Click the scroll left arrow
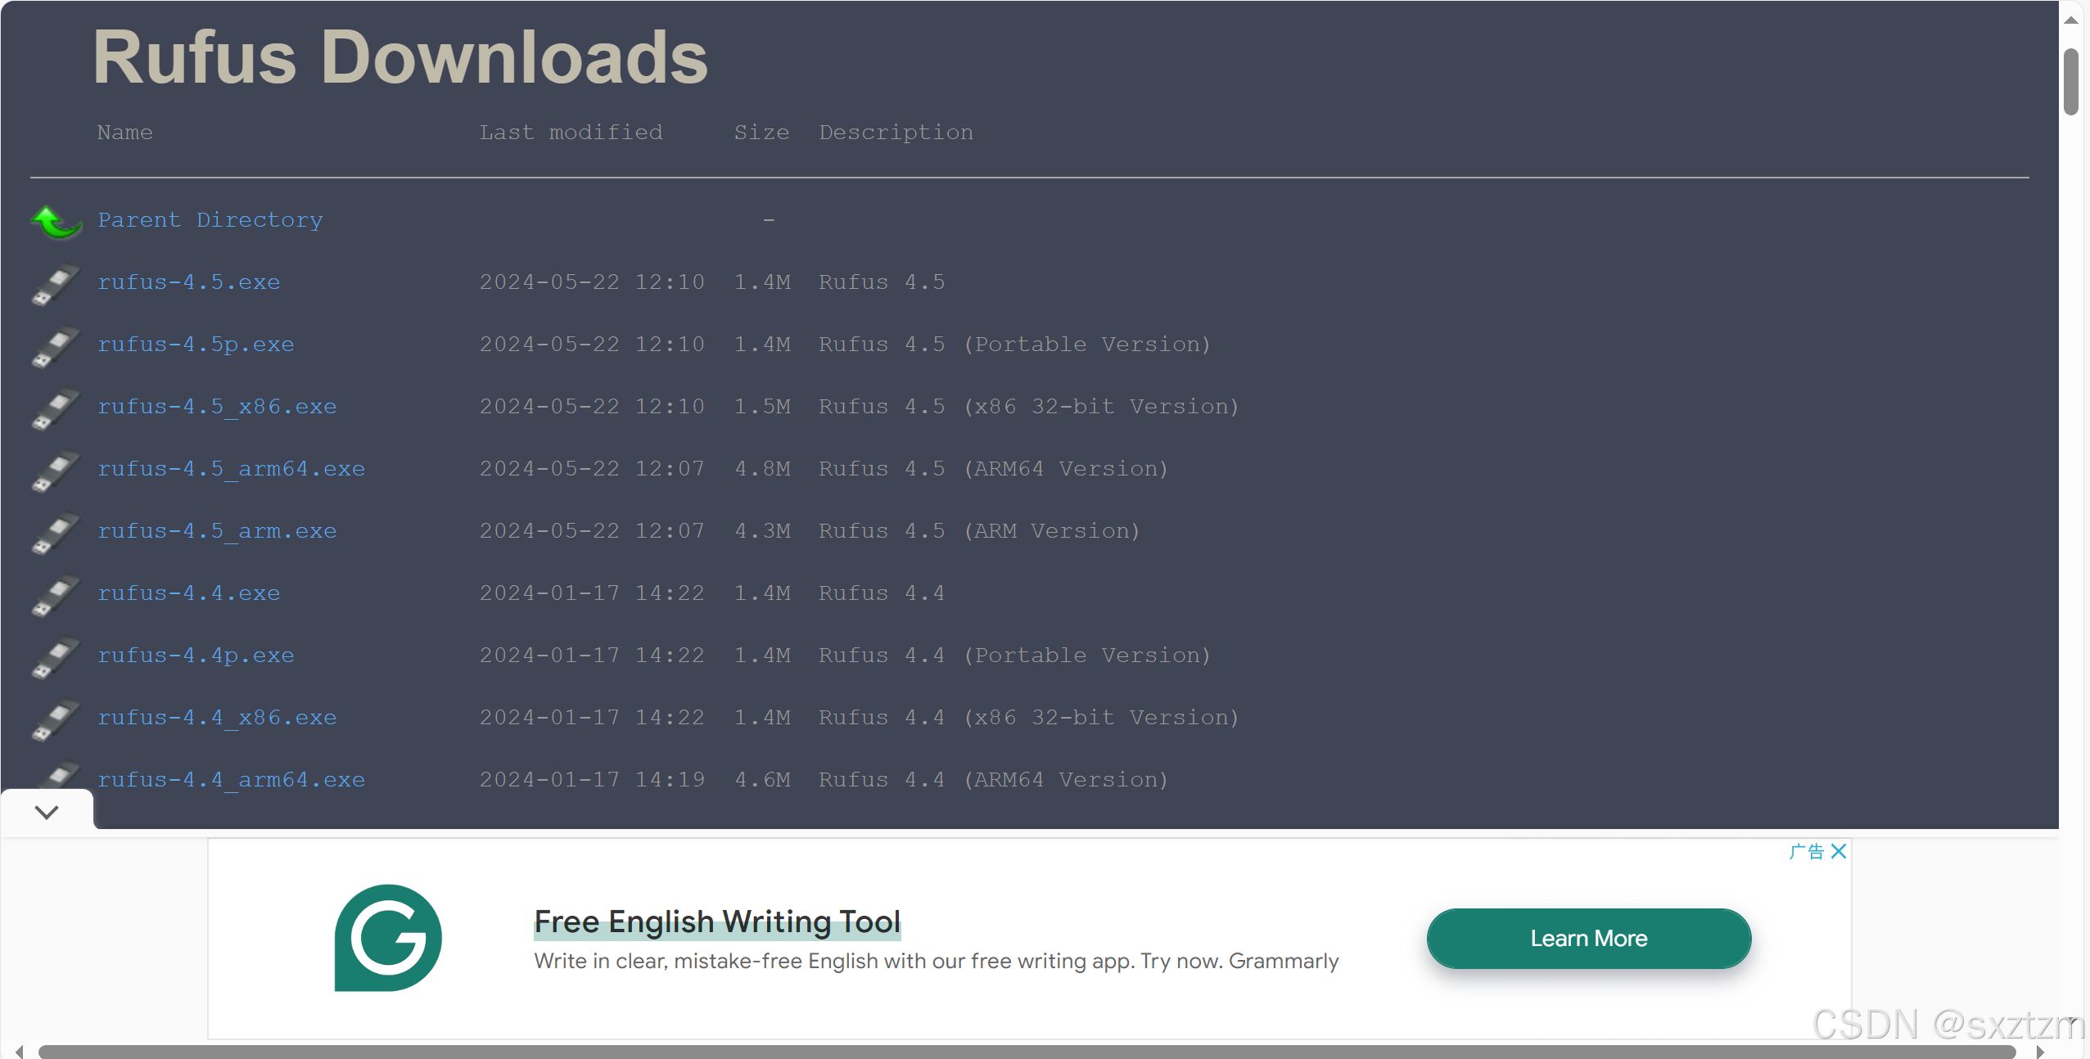Image resolution: width=2090 pixels, height=1059 pixels. point(18,1051)
